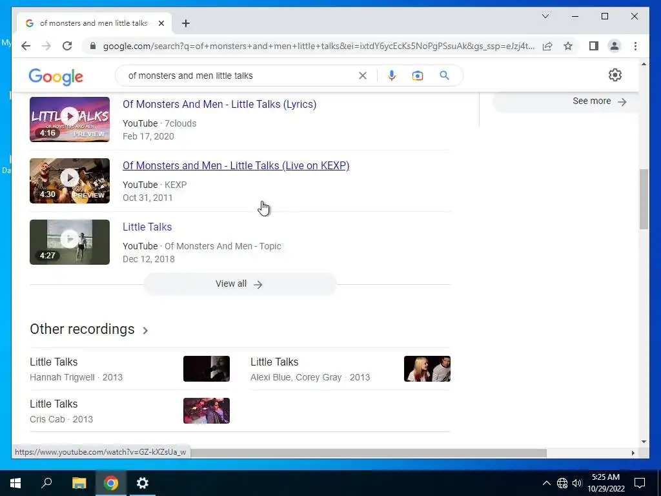The image size is (661, 496).
Task: Submit the search with the magnifier icon
Action: click(x=444, y=76)
